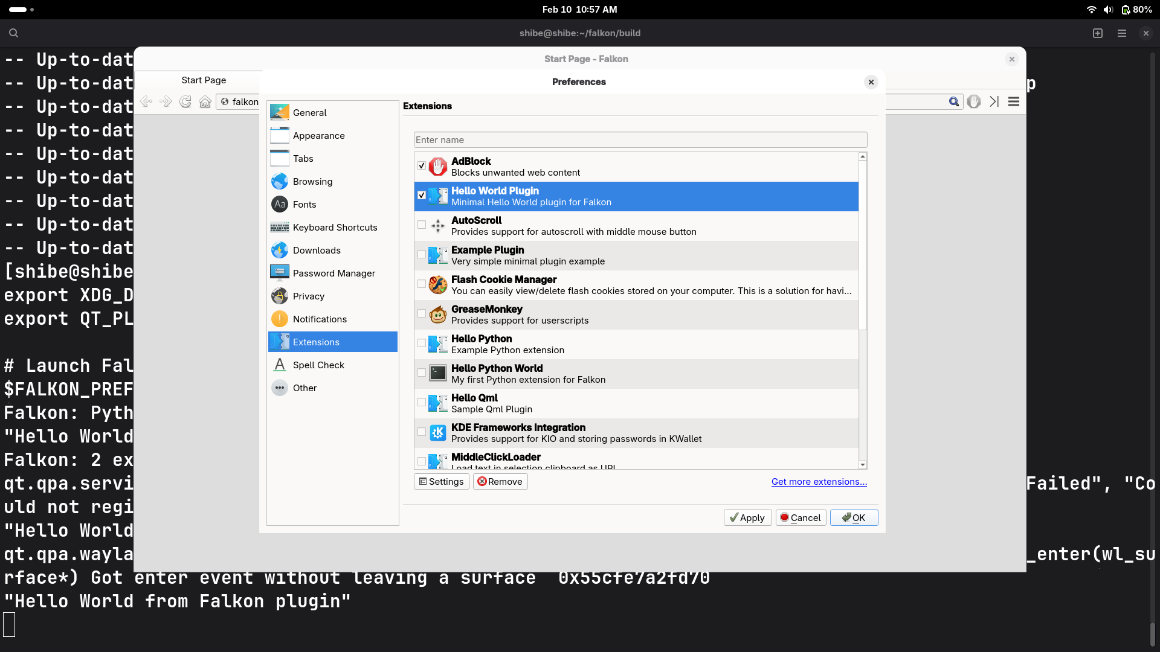
Task: Click the back navigation arrow
Action: (146, 101)
